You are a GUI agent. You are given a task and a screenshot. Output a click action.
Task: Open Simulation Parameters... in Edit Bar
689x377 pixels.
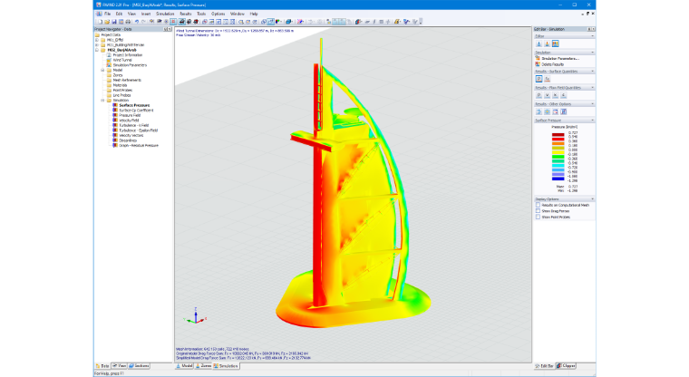pyautogui.click(x=558, y=58)
